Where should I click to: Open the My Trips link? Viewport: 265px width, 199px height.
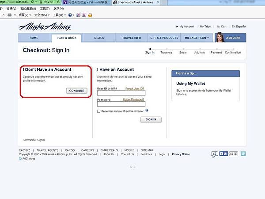coord(205,27)
